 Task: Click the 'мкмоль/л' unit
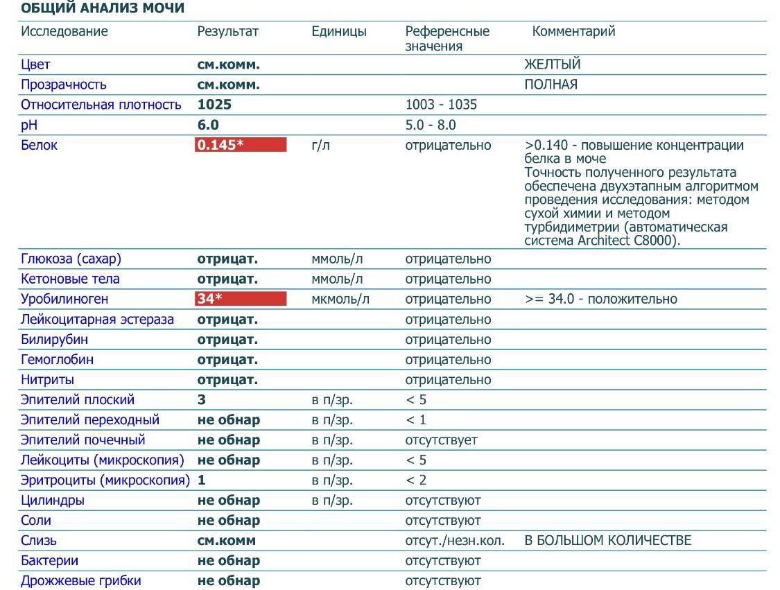[340, 300]
